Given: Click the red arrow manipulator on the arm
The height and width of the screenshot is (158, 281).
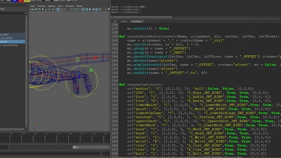Looking at the screenshot, I should pyautogui.click(x=95, y=58).
